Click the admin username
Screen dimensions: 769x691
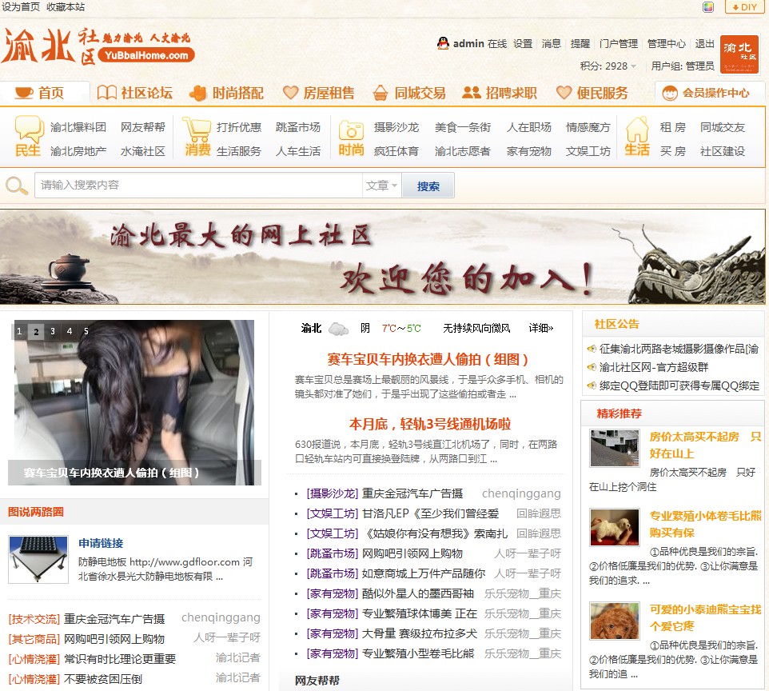(x=468, y=44)
